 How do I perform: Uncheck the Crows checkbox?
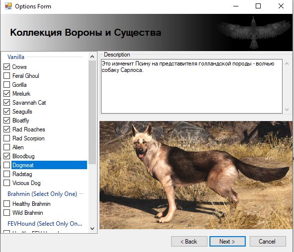[7, 67]
